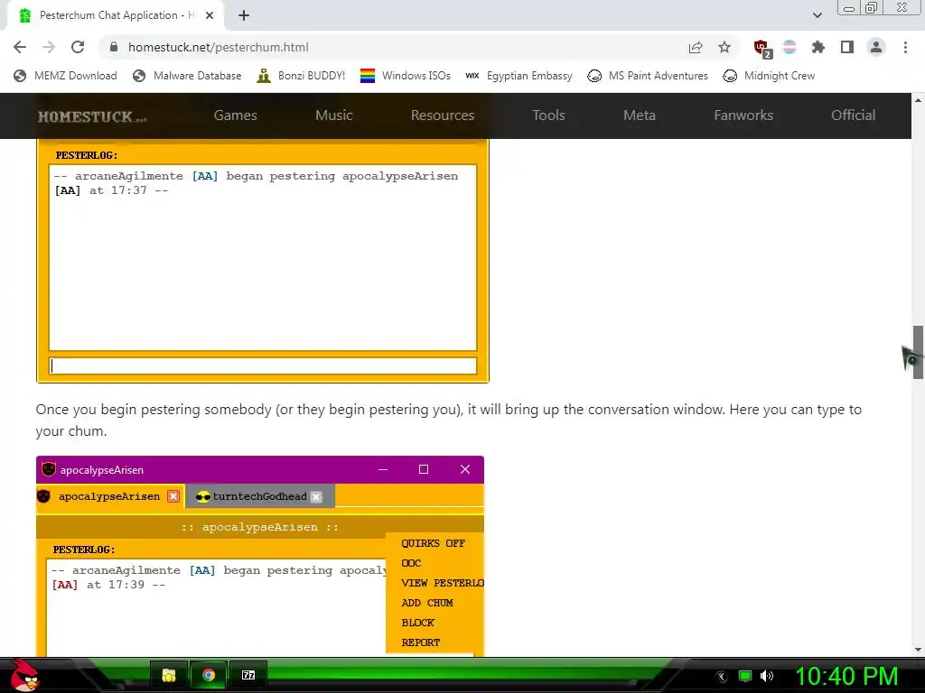
Task: Choose BLOCK in the chat menu
Action: pos(417,623)
